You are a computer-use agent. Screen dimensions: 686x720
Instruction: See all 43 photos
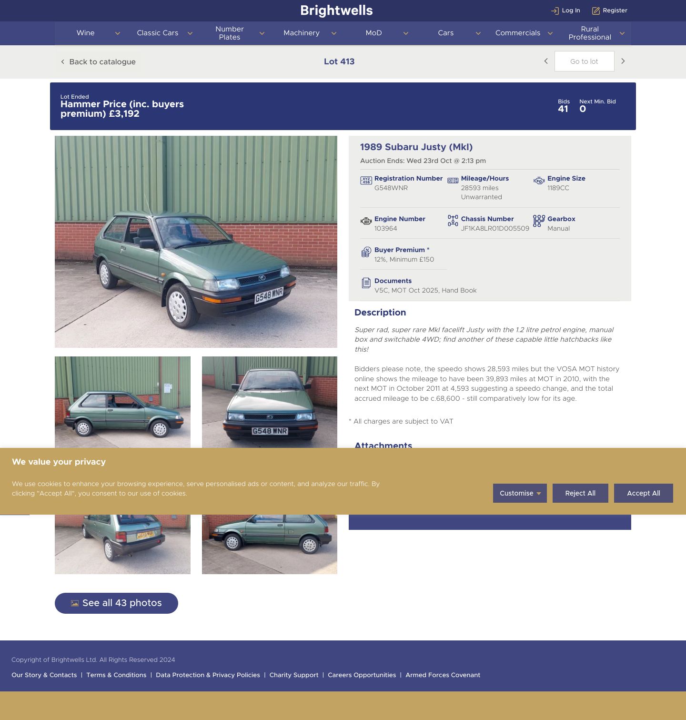116,603
